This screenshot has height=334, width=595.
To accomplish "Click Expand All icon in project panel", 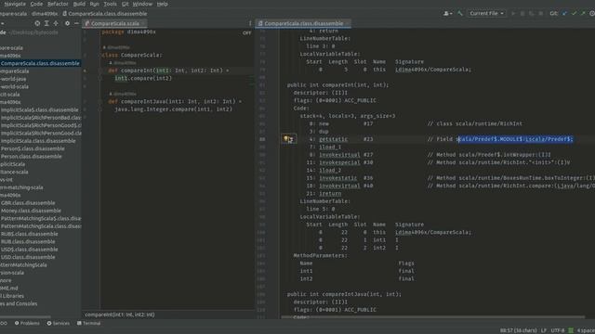I will [x=46, y=23].
